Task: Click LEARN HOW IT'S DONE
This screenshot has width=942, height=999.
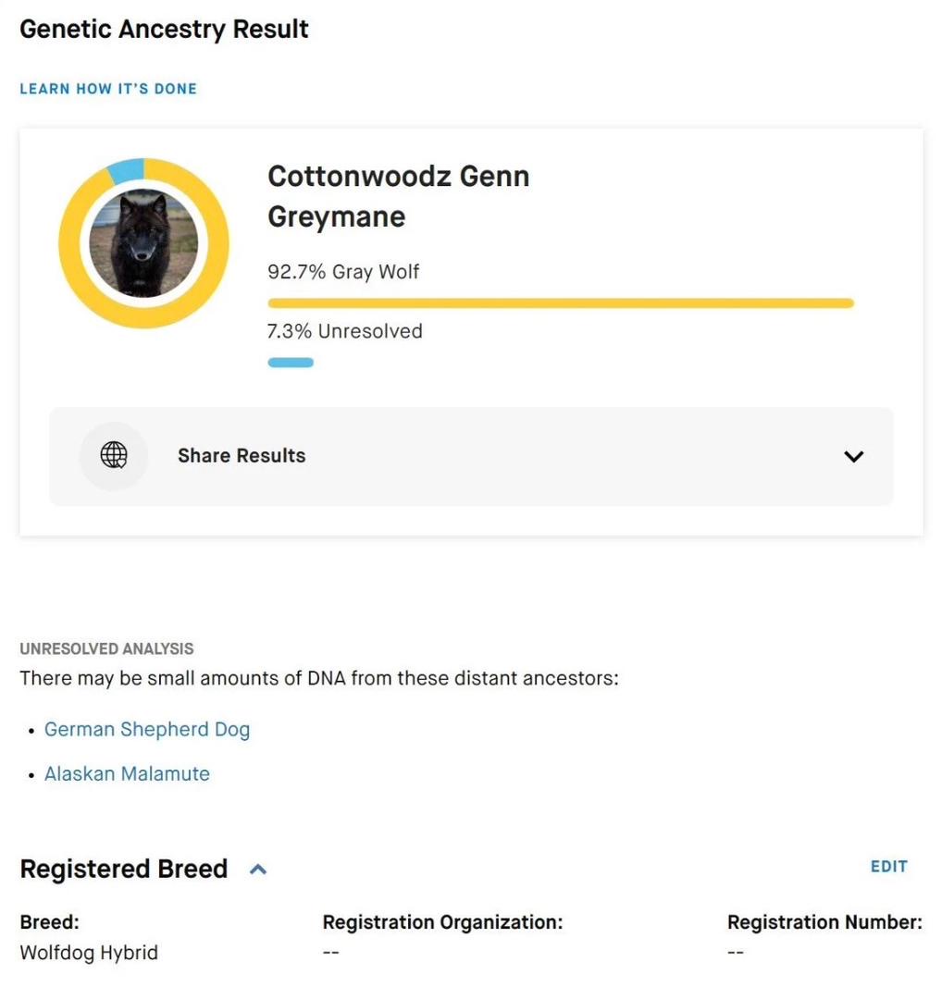Action: click(x=108, y=88)
